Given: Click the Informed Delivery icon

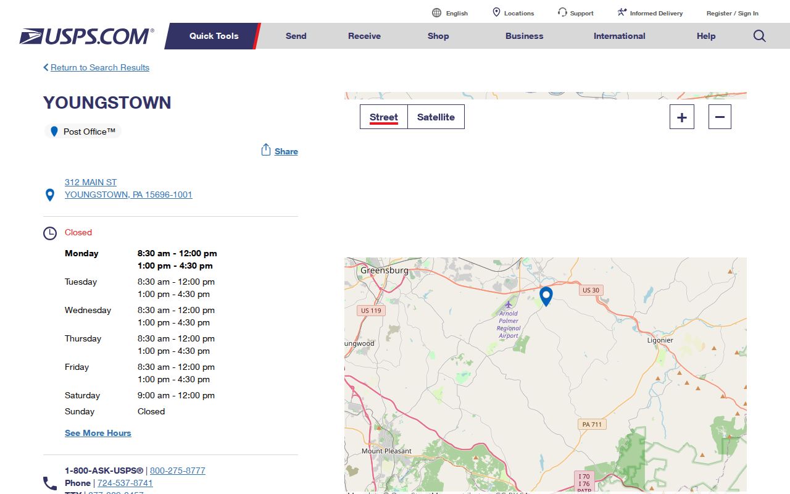Looking at the screenshot, I should coord(622,12).
